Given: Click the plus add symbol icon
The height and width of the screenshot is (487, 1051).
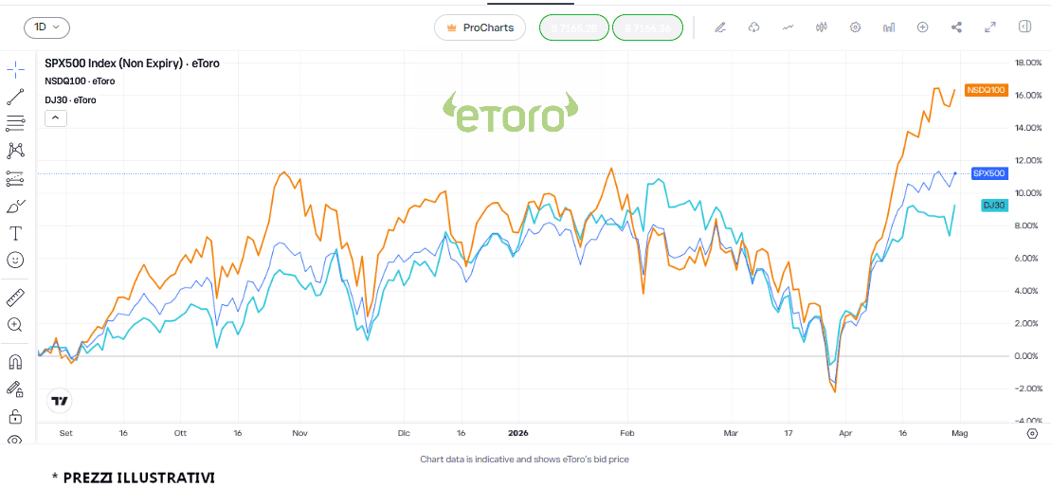Looking at the screenshot, I should 922,27.
